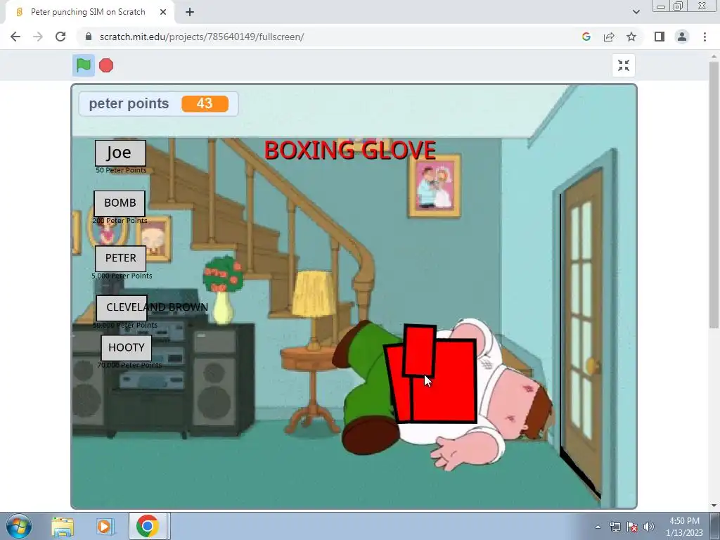Open the Action Center flag icon

(x=632, y=527)
